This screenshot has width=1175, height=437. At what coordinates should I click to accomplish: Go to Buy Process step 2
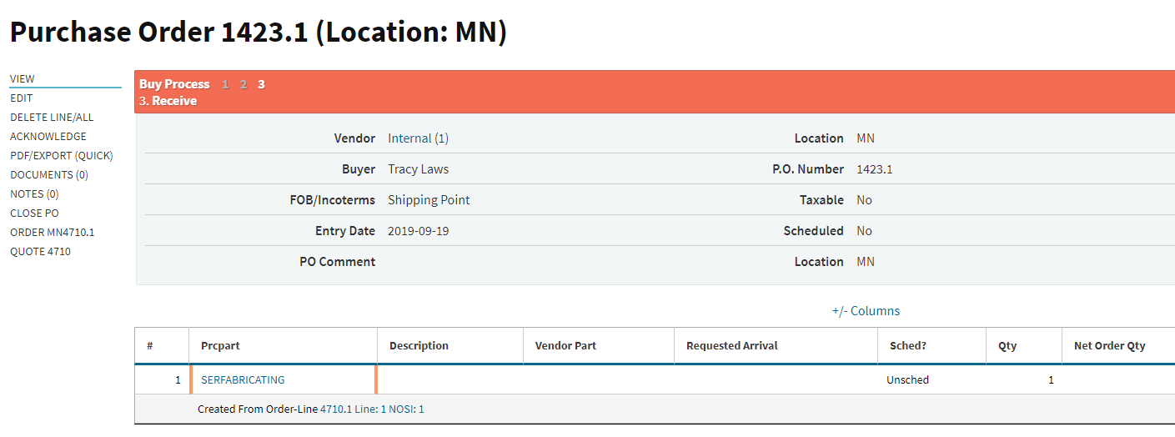(244, 84)
